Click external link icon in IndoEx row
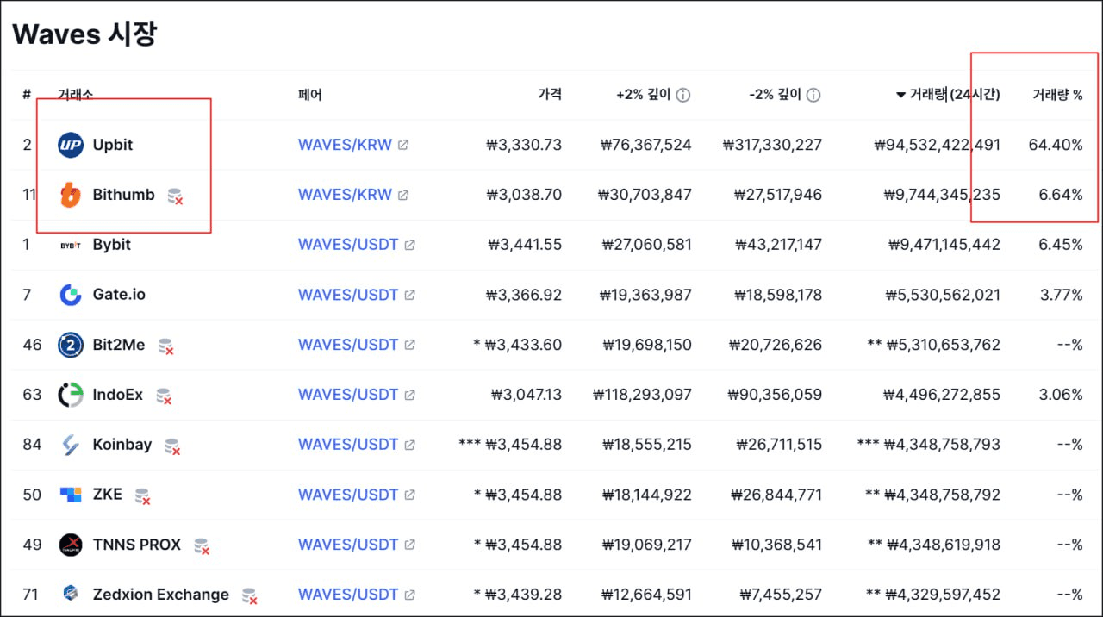The width and height of the screenshot is (1103, 617). pos(410,395)
